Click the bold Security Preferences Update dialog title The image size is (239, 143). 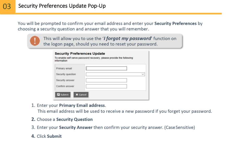click(80, 54)
